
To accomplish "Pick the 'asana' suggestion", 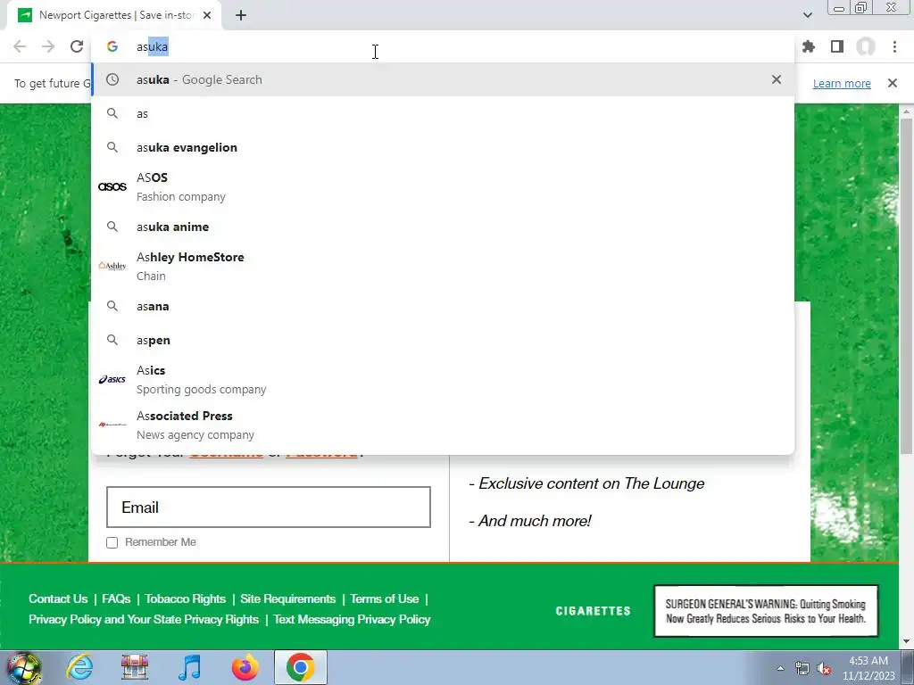I will pos(443,307).
